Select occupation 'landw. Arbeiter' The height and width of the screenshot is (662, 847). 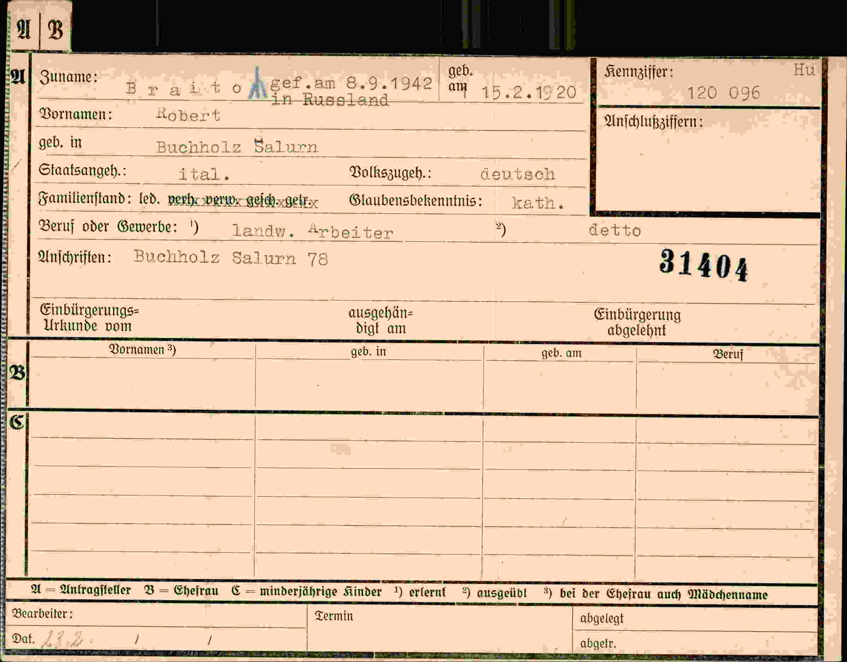[313, 231]
